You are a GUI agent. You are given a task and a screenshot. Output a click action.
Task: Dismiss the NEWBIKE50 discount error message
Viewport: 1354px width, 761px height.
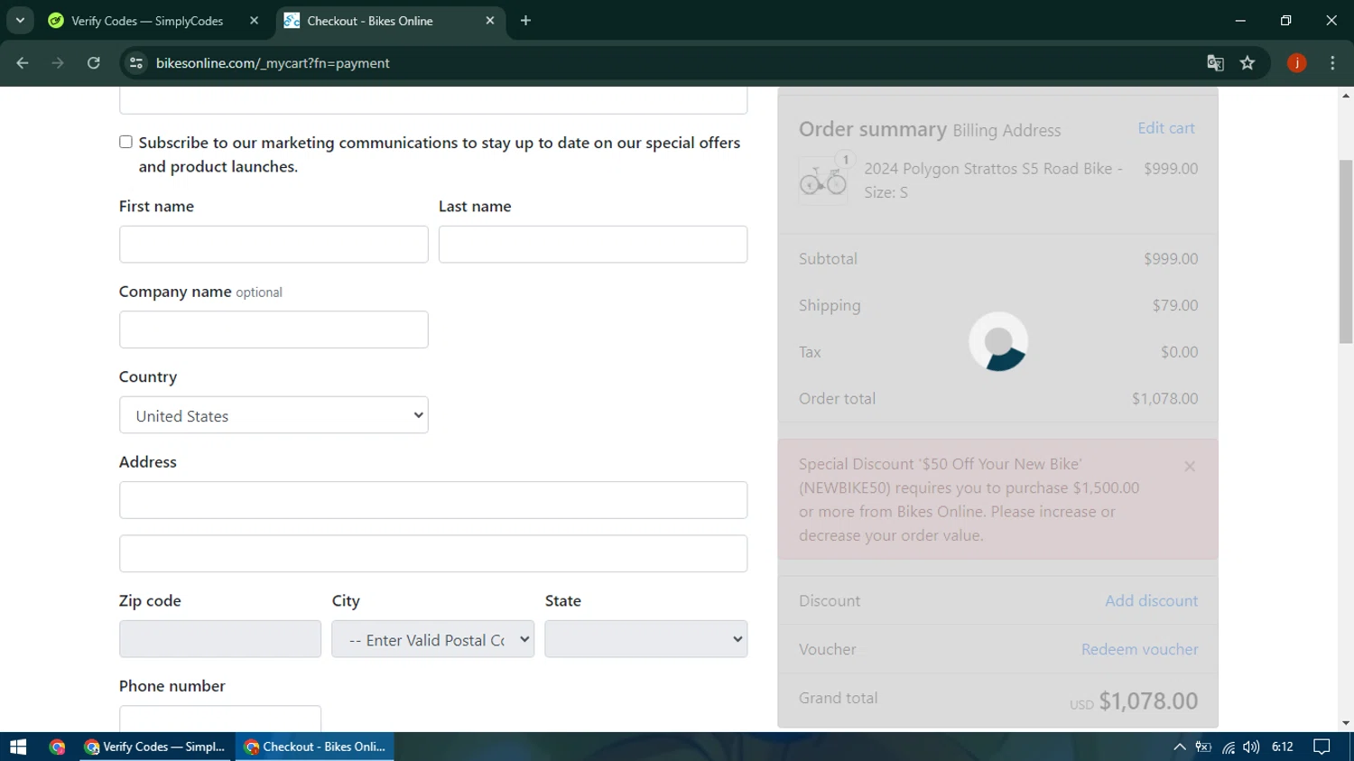click(x=1190, y=467)
